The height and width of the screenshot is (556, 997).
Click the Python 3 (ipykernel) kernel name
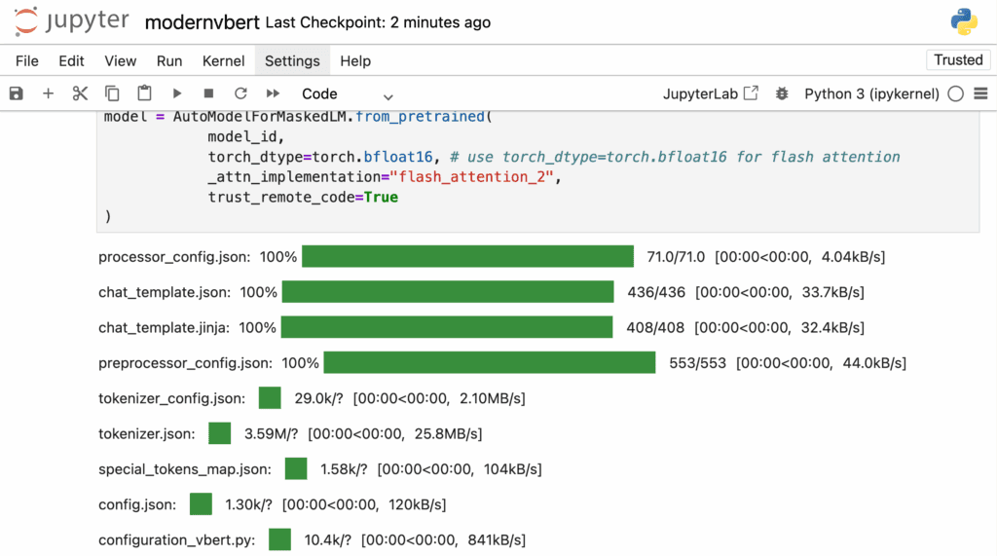(x=871, y=94)
